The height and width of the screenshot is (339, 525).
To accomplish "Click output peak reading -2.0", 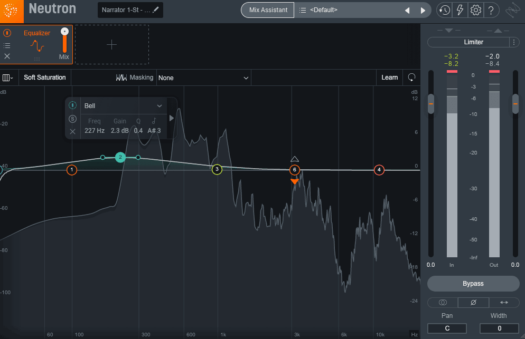I will tap(492, 56).
